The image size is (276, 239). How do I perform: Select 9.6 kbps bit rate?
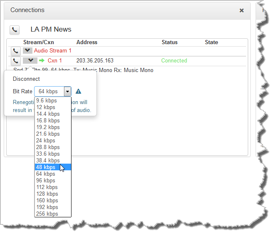pyautogui.click(x=53, y=100)
